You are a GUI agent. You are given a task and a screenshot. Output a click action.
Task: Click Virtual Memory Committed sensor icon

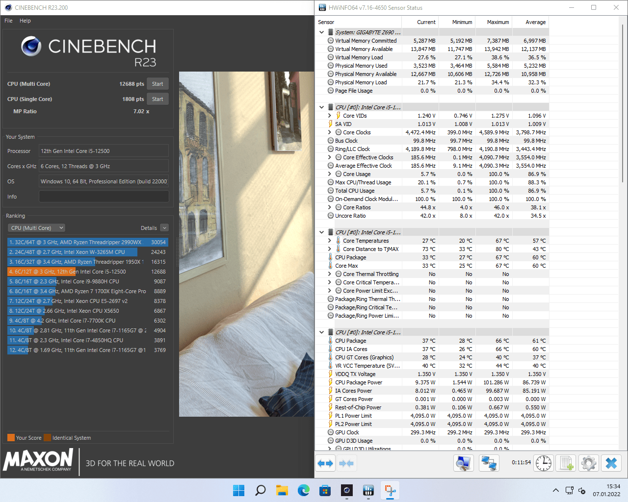331,41
